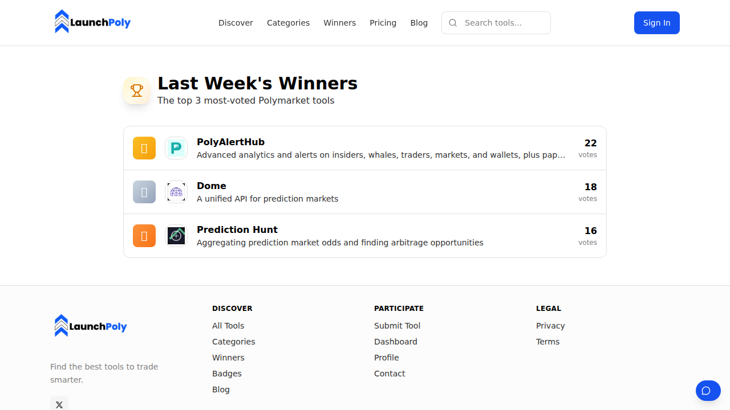Viewport: 730px width, 410px height.
Task: Open the X social icon in the footer
Action: [x=59, y=404]
